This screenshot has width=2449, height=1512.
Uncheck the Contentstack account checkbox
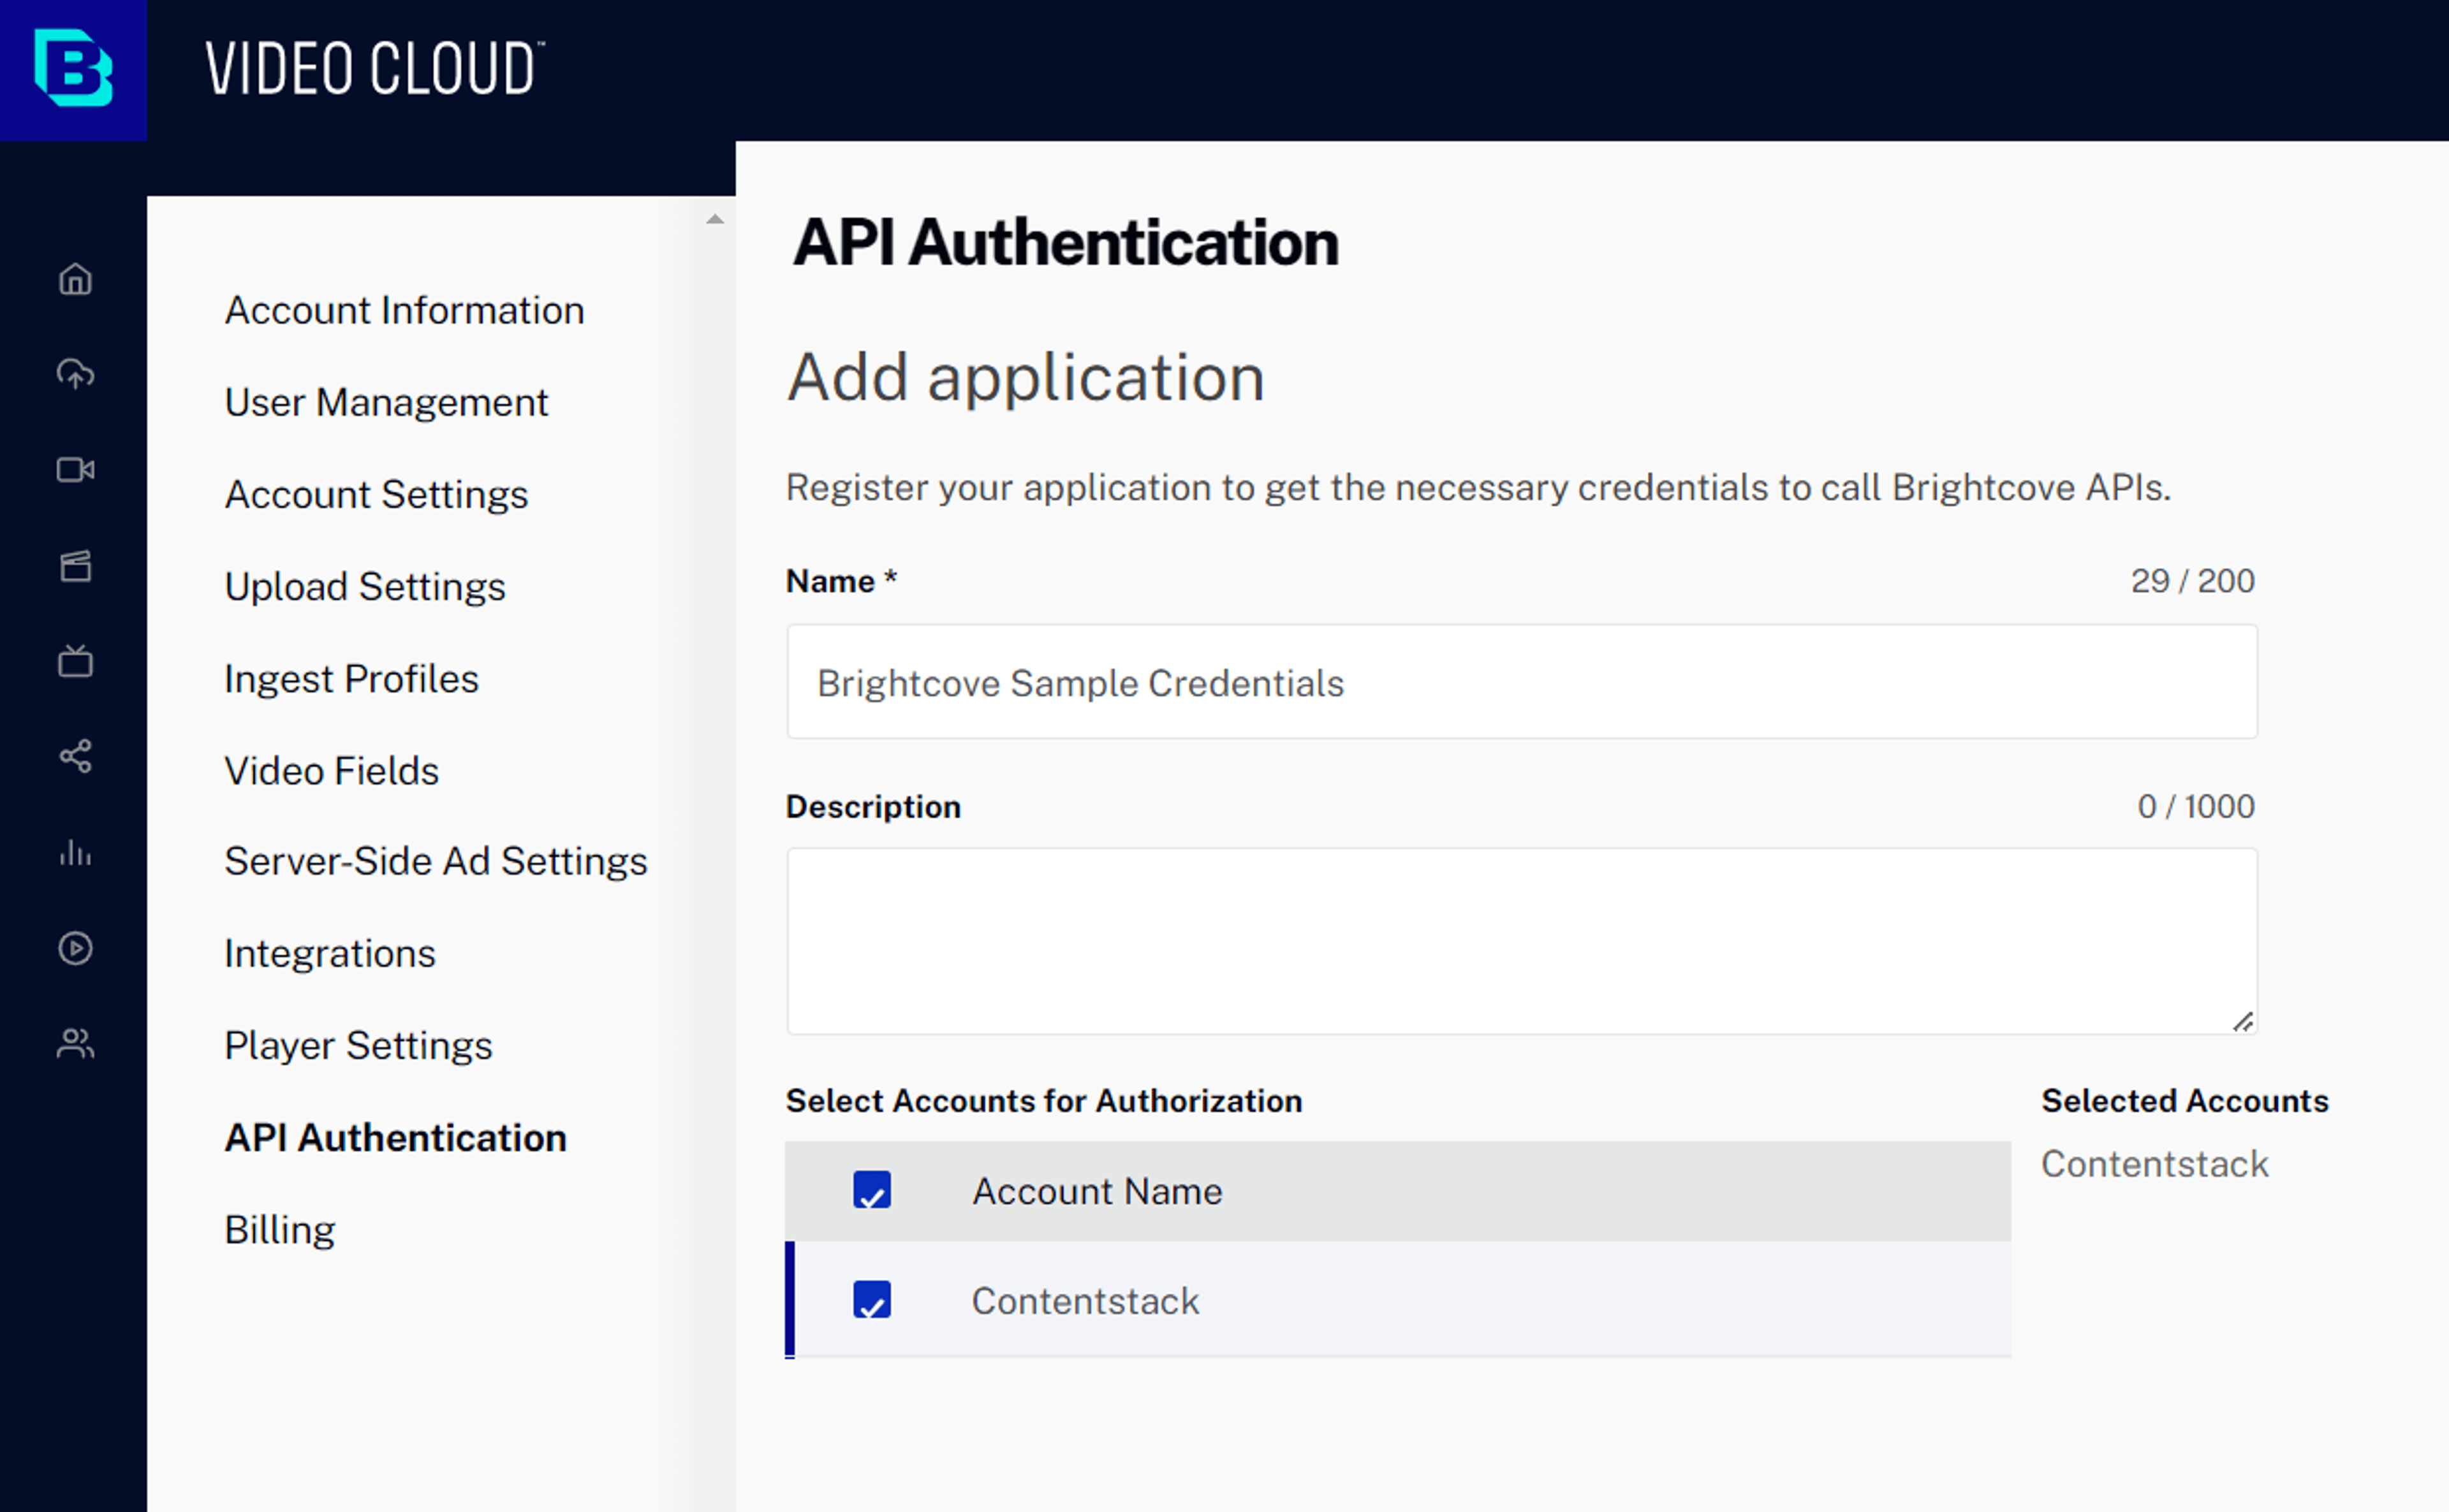[x=871, y=1300]
